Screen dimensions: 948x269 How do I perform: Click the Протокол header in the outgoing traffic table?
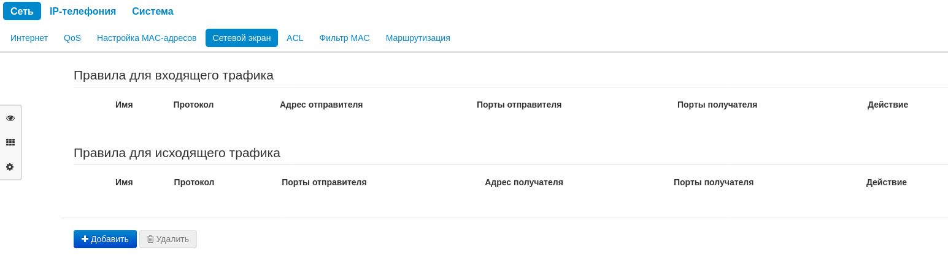194,182
